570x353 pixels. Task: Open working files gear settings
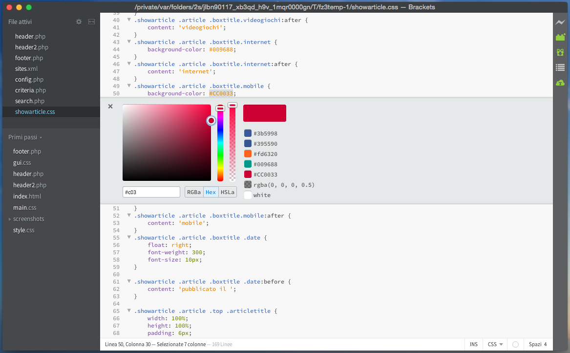pyautogui.click(x=79, y=22)
